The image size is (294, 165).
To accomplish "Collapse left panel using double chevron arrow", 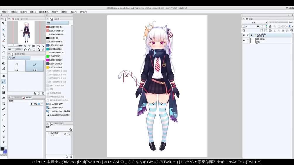I will pyautogui.click(x=1, y=15).
